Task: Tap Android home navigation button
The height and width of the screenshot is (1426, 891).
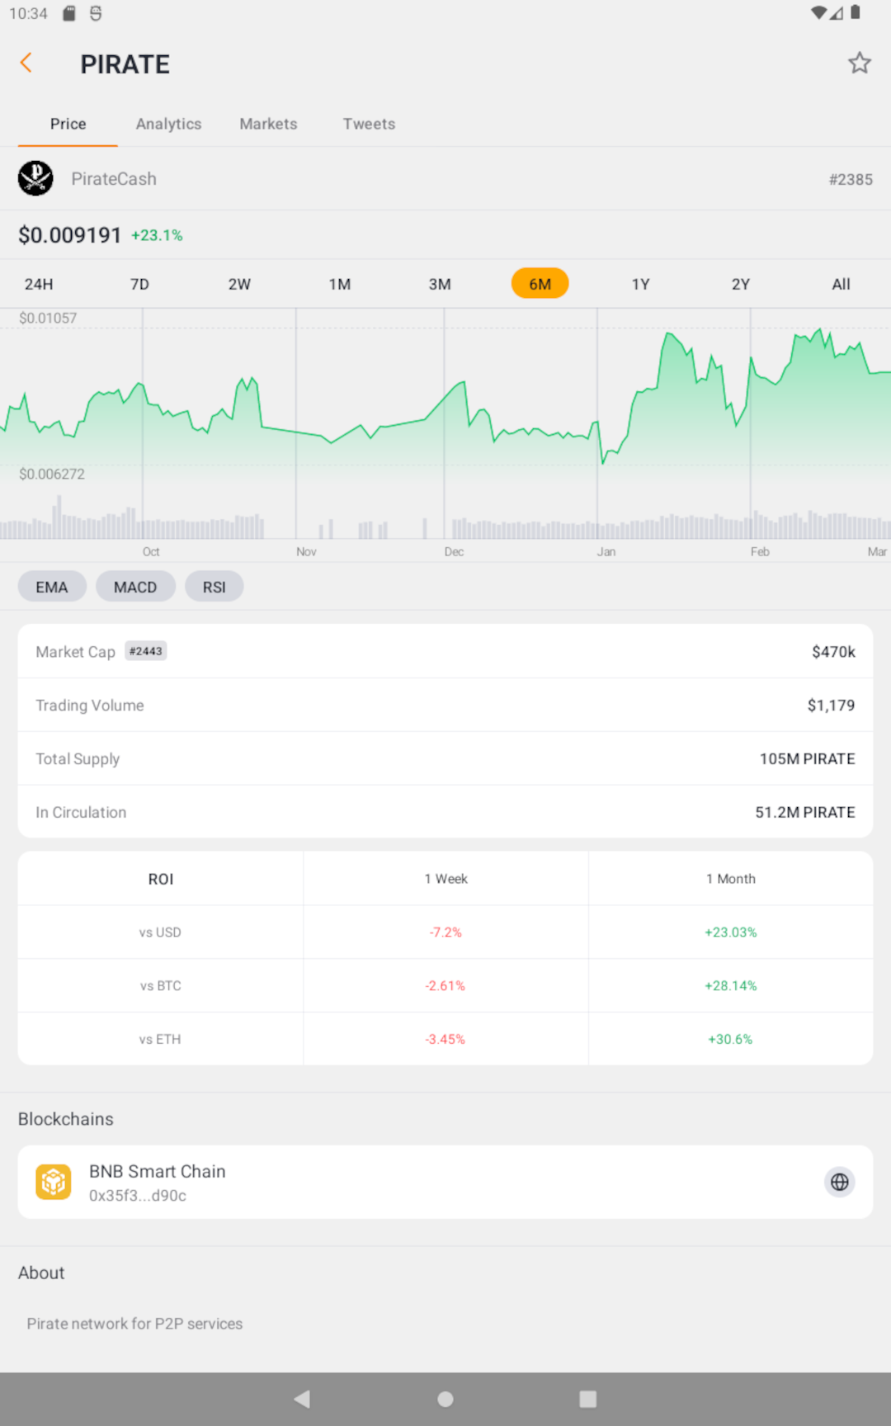Action: click(x=445, y=1399)
